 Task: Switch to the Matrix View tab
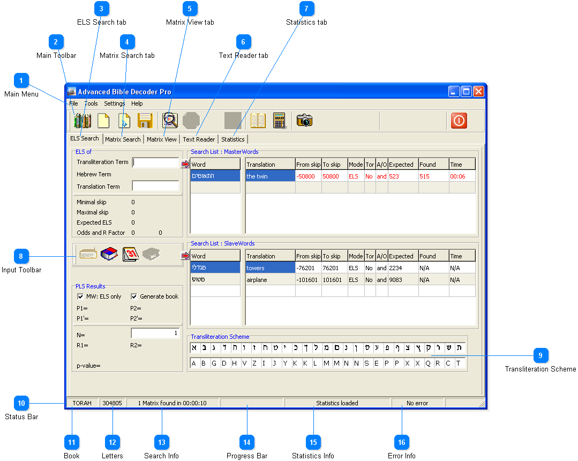162,139
